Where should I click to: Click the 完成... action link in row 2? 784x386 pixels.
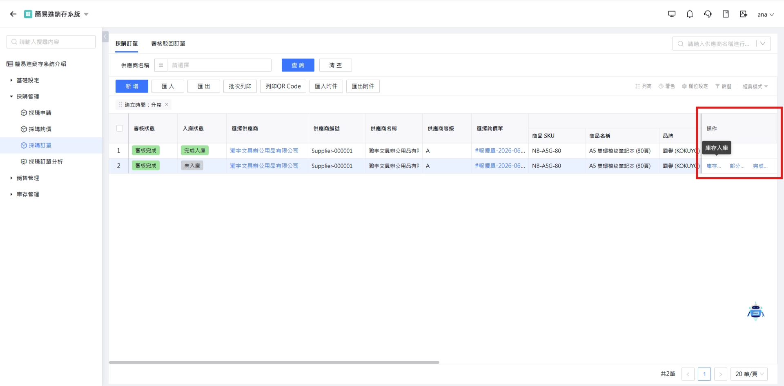[760, 166]
